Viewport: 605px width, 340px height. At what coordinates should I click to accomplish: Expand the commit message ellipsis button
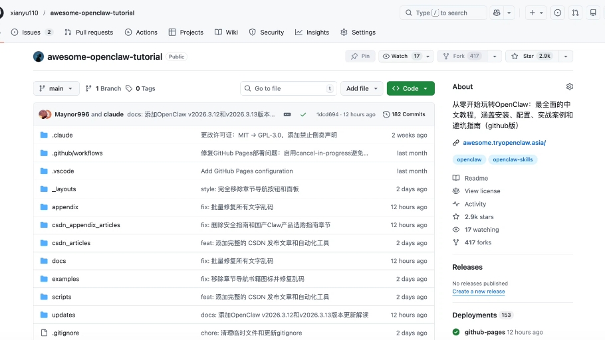click(287, 114)
